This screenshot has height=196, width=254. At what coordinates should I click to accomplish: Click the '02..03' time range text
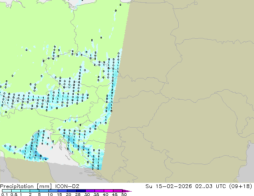coord(204,186)
